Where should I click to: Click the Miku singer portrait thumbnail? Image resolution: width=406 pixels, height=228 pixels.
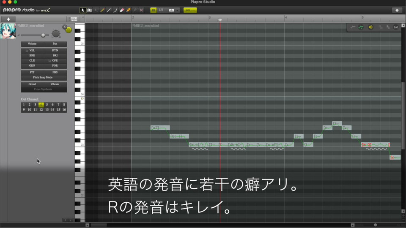click(8, 31)
